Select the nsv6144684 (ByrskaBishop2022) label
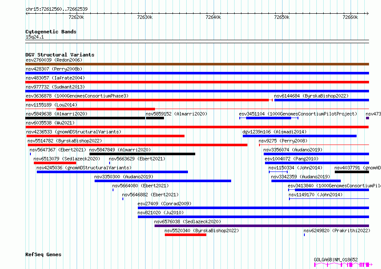The width and height of the screenshot is (381, 269). (x=311, y=96)
